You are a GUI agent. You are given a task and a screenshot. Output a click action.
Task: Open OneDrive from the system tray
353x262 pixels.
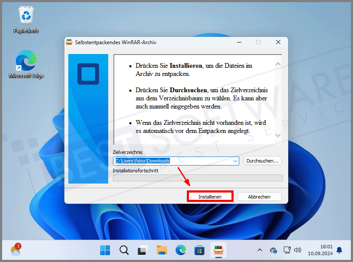pos(274,250)
